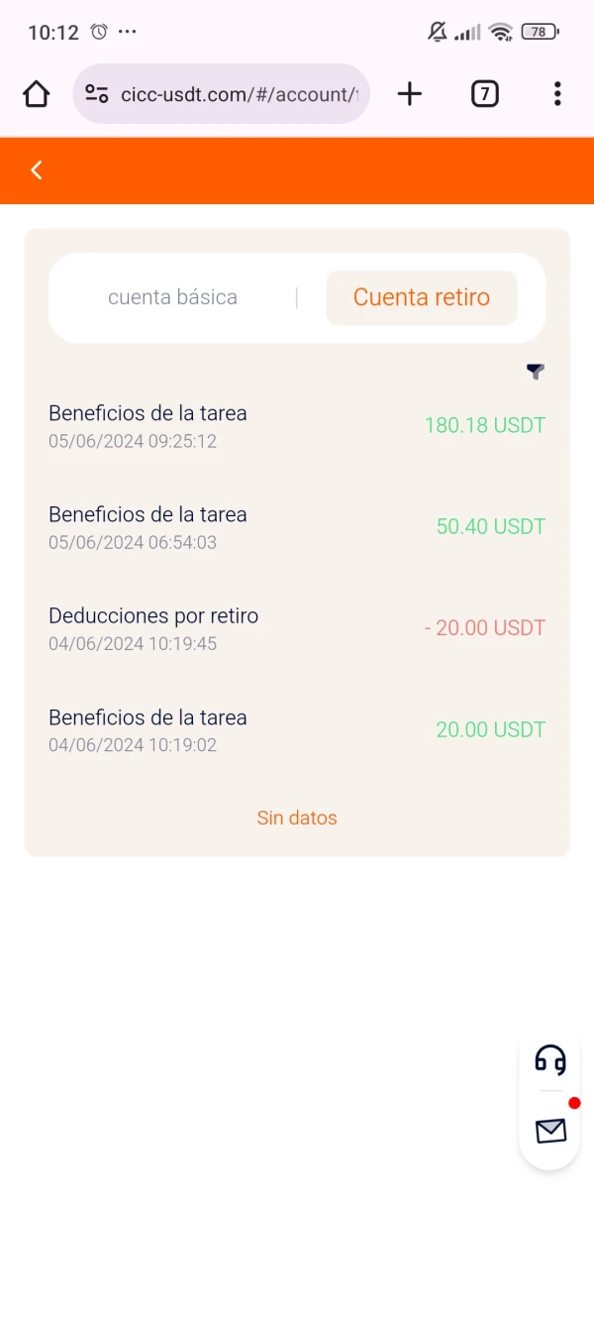Screen dimensions: 594x1321
Task: Open the 50.40 USDT task benefit entry
Action: tap(297, 527)
